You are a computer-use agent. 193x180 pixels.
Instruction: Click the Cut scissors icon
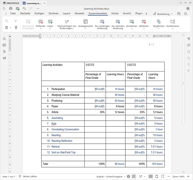16,21
